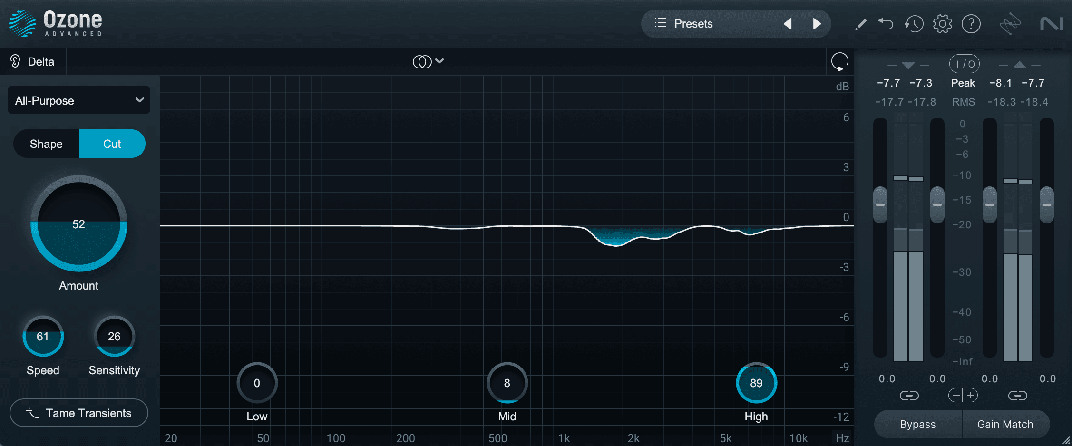Toggle Delta listen mode
The width and height of the screenshot is (1072, 446).
(32, 61)
